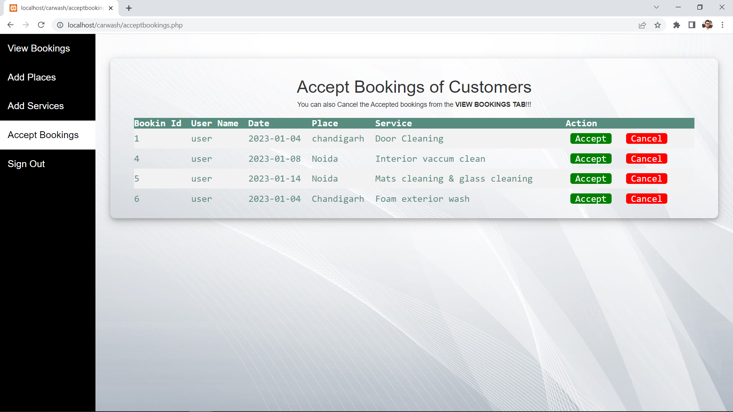Open View Bookings in sidebar
The height and width of the screenshot is (412, 733).
tap(39, 48)
